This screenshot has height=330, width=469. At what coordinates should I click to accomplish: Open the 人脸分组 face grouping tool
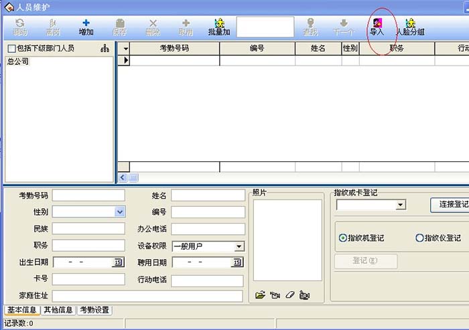[x=411, y=27]
